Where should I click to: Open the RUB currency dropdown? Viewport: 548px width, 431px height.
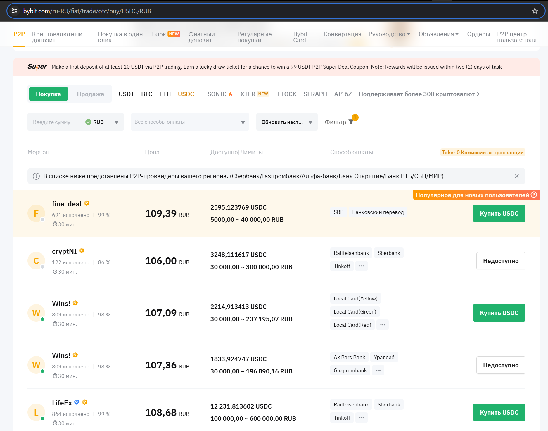click(102, 122)
